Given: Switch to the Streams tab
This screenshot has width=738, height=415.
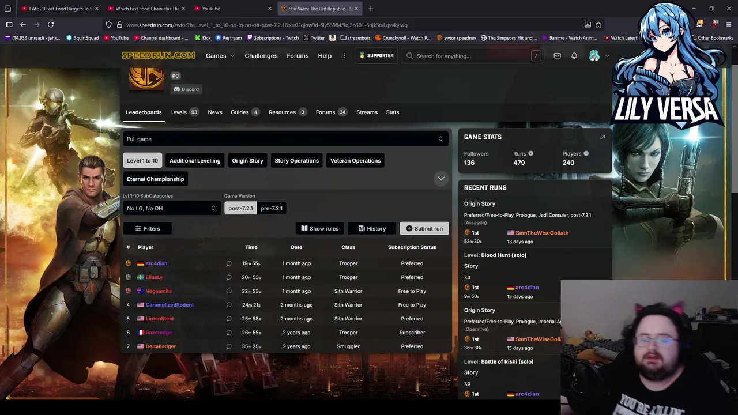Looking at the screenshot, I should coord(367,112).
